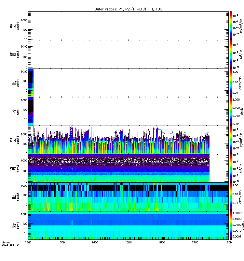Viewport: 244px width, 261px height.
Task: Click the thc fbk edc12 panel label
Action: tap(16, 197)
